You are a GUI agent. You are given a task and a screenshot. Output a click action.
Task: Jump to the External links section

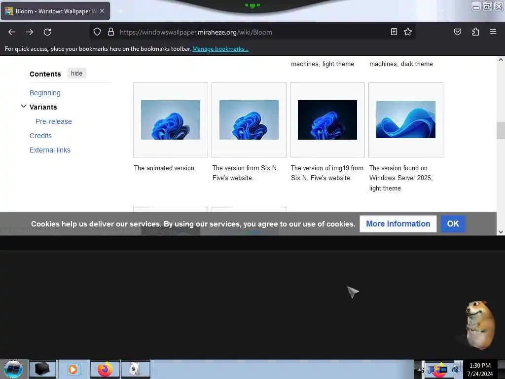tap(50, 150)
